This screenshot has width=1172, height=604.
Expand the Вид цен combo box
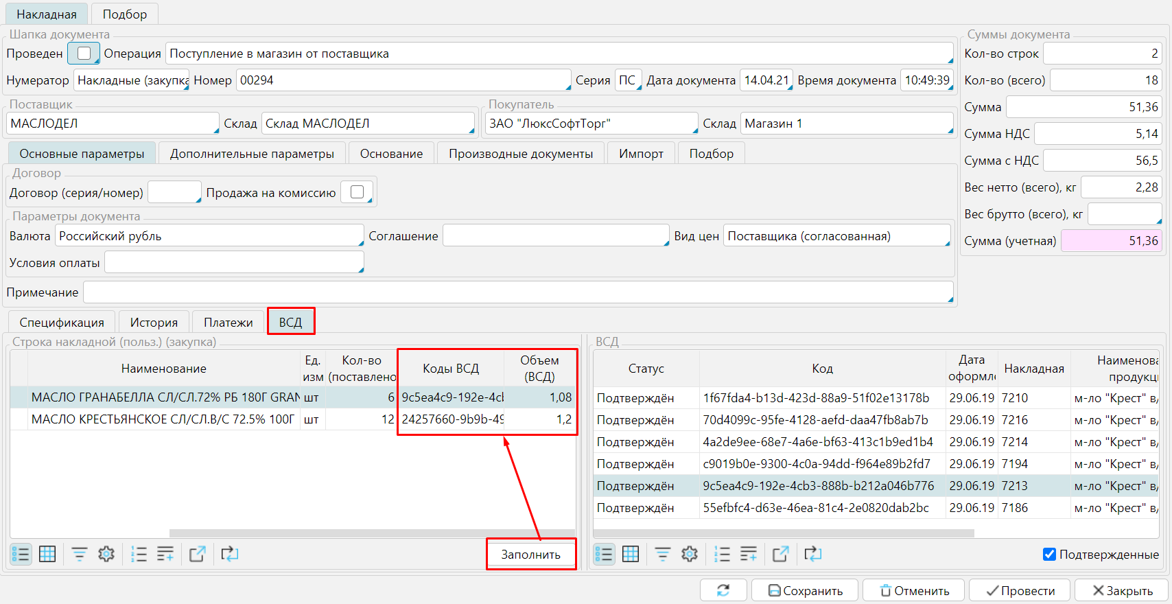(x=837, y=236)
